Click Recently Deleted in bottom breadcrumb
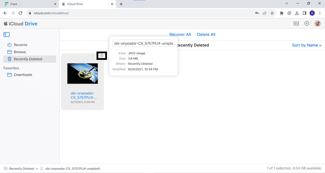This screenshot has height=173, width=325. [x=22, y=169]
